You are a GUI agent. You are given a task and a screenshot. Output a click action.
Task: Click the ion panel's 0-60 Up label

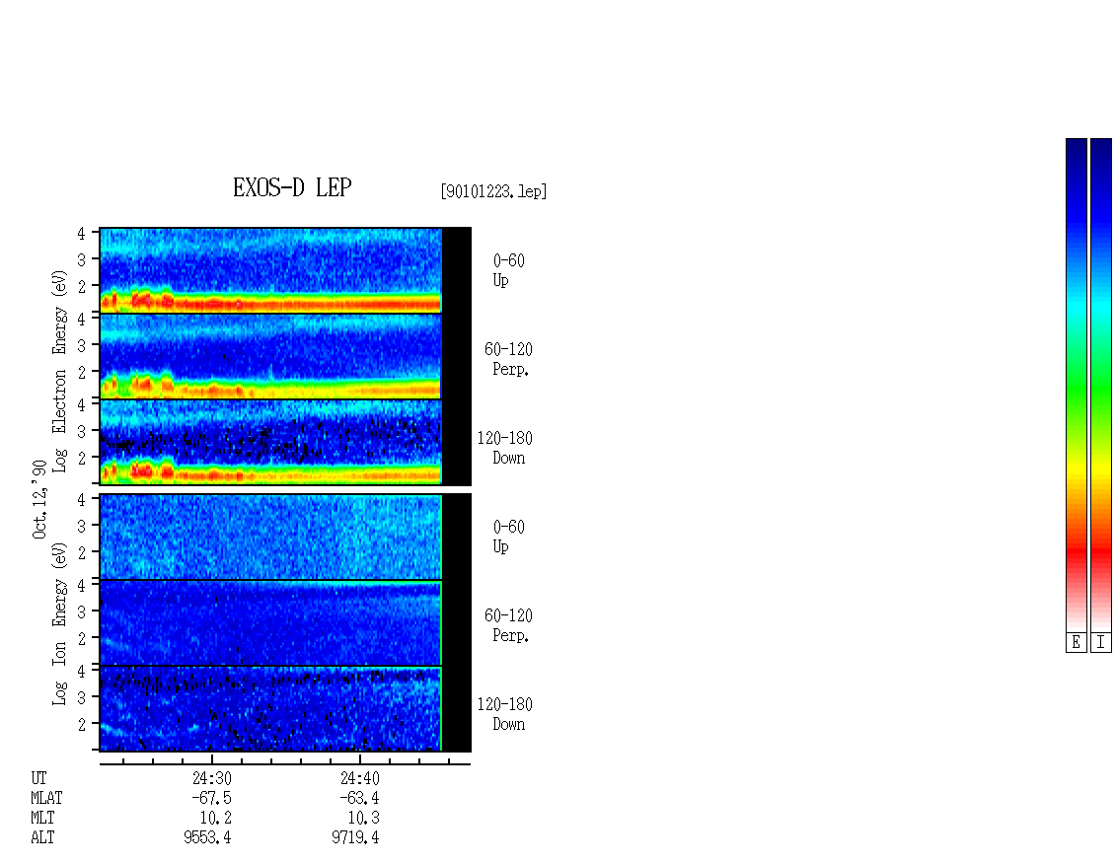pyautogui.click(x=508, y=537)
